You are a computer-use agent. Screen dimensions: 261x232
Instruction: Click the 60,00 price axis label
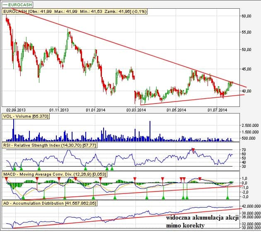(246, 16)
